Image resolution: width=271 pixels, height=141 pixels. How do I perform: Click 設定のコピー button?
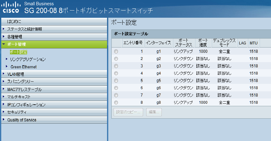(128, 112)
